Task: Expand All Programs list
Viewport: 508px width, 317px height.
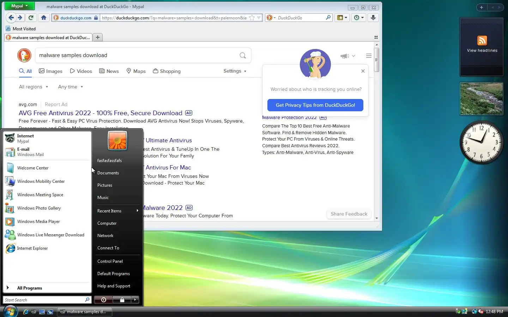Action: 47,288
